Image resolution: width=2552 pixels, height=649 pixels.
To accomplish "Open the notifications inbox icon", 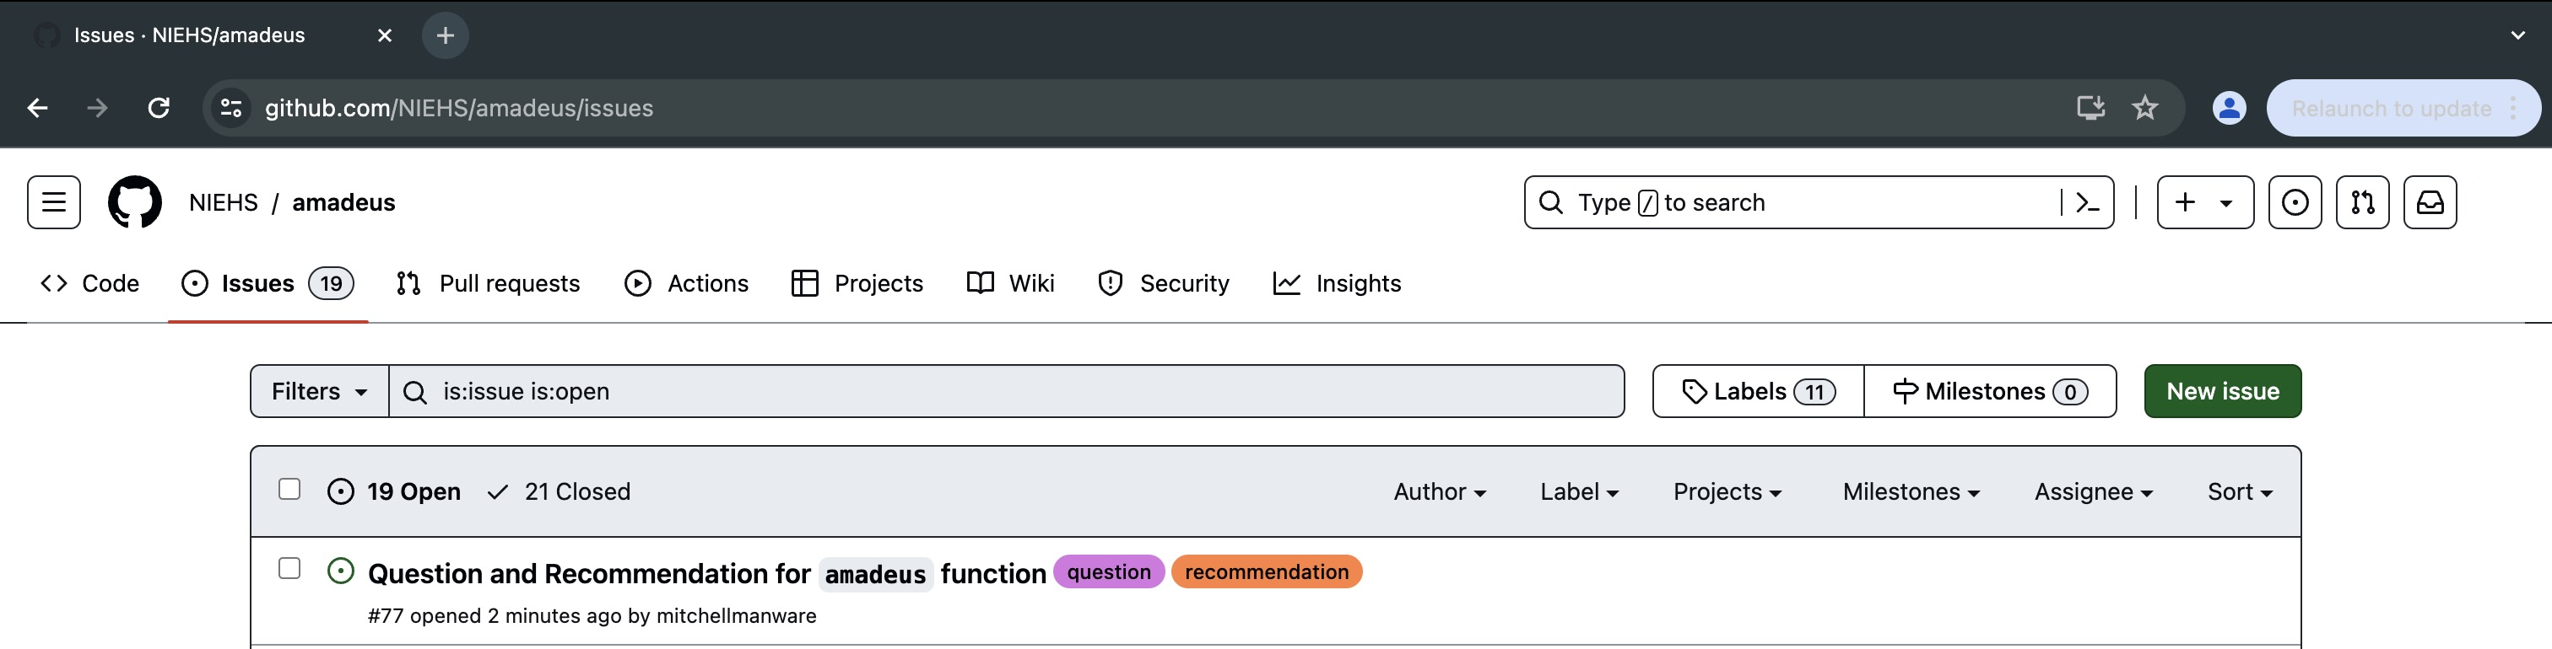I will (x=2429, y=203).
